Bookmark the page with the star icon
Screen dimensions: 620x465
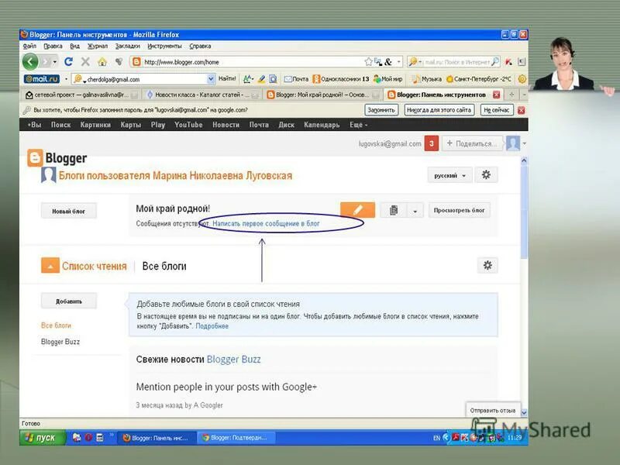click(369, 62)
